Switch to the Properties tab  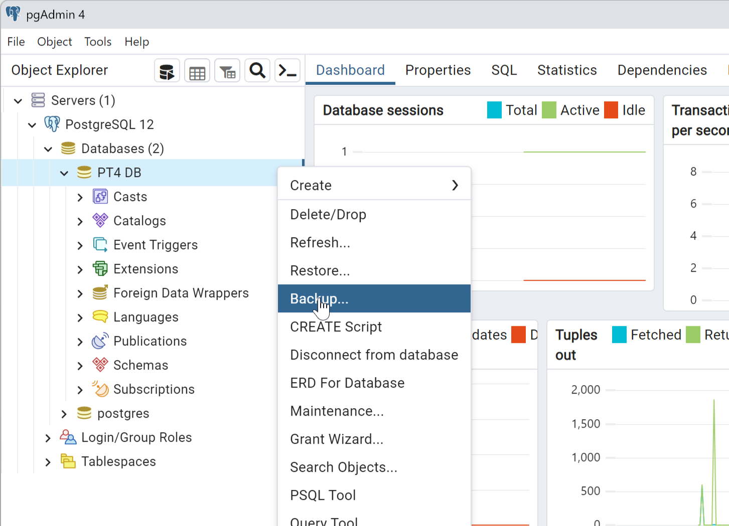coord(438,70)
